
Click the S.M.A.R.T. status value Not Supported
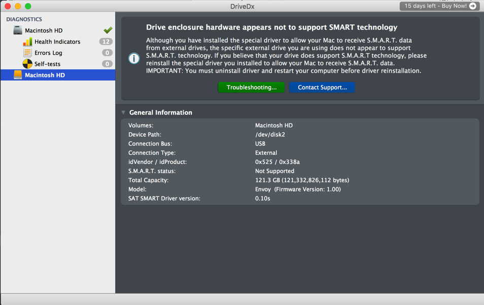tap(274, 171)
